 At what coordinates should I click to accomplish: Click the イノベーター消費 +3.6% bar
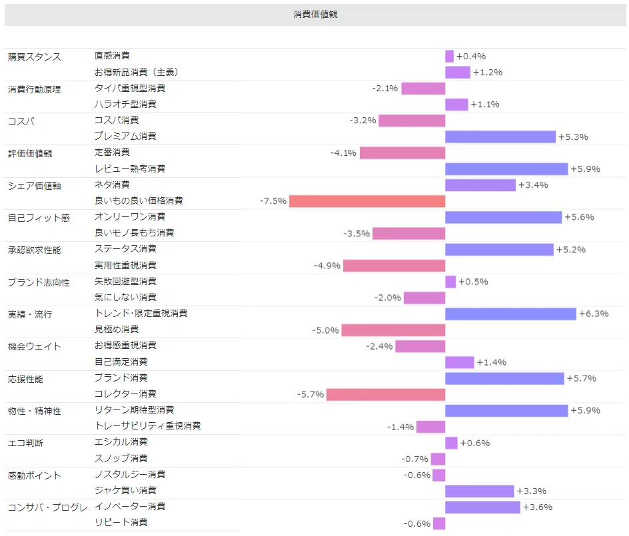coord(482,507)
